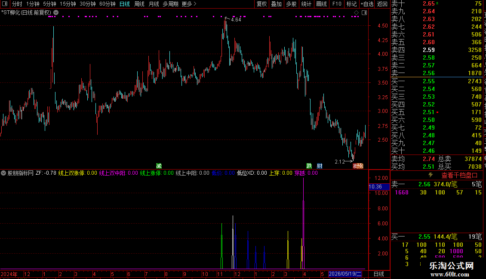Expand the 更多 periods menu
Image resolution: width=486 pixels, height=279 pixels.
(x=189, y=4)
